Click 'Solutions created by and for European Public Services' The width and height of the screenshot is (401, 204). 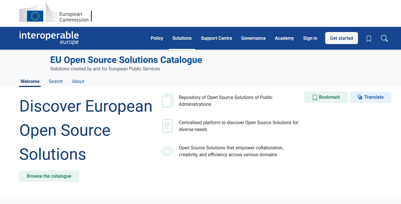click(x=105, y=69)
